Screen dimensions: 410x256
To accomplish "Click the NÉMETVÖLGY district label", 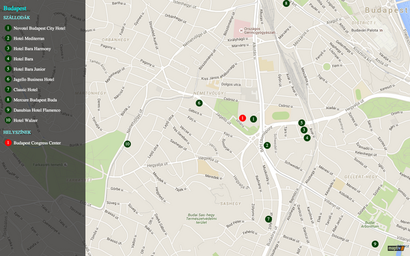I will point(208,94).
